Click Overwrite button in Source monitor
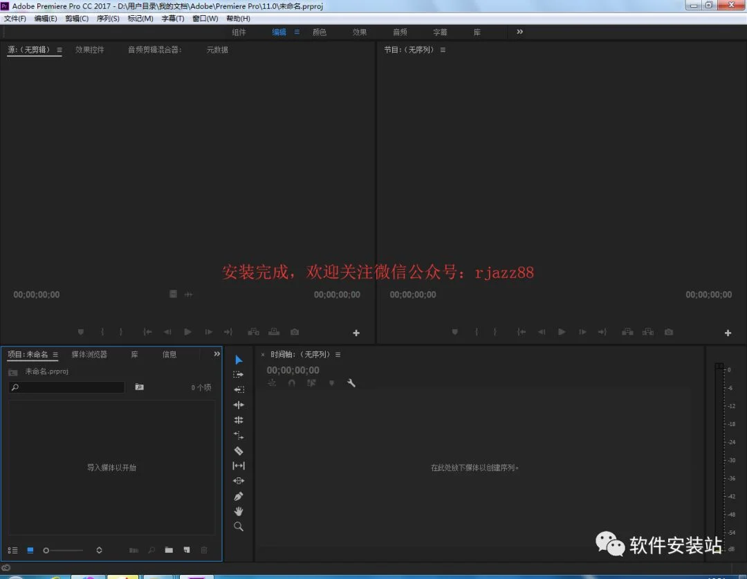The width and height of the screenshot is (747, 579). 274,331
